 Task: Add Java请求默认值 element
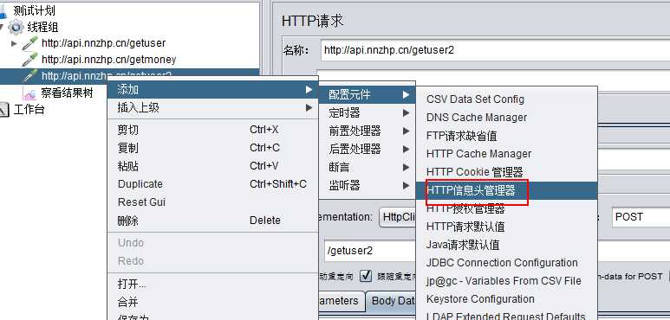coord(506,245)
